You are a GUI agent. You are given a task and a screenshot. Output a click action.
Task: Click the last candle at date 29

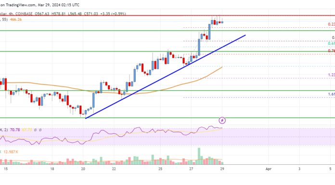tap(222, 22)
